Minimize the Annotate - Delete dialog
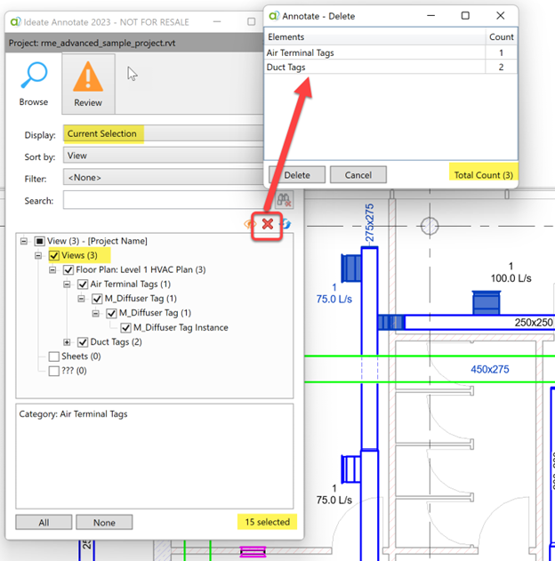 tap(430, 15)
